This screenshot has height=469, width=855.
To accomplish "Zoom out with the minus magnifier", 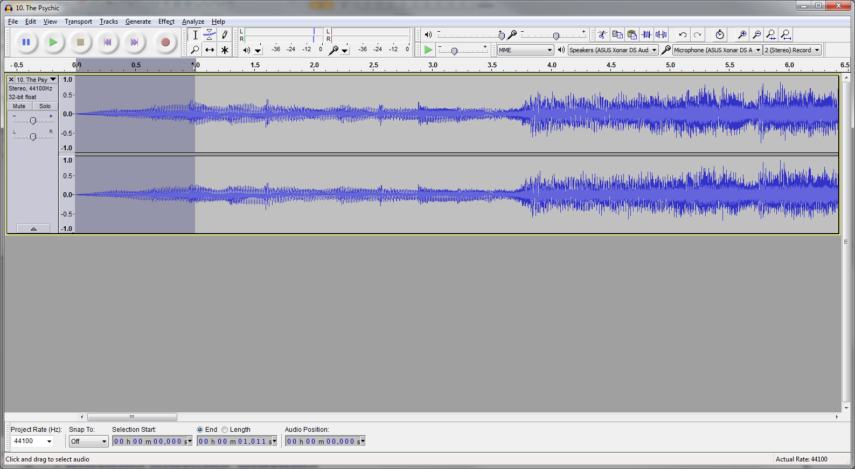I will click(x=756, y=34).
